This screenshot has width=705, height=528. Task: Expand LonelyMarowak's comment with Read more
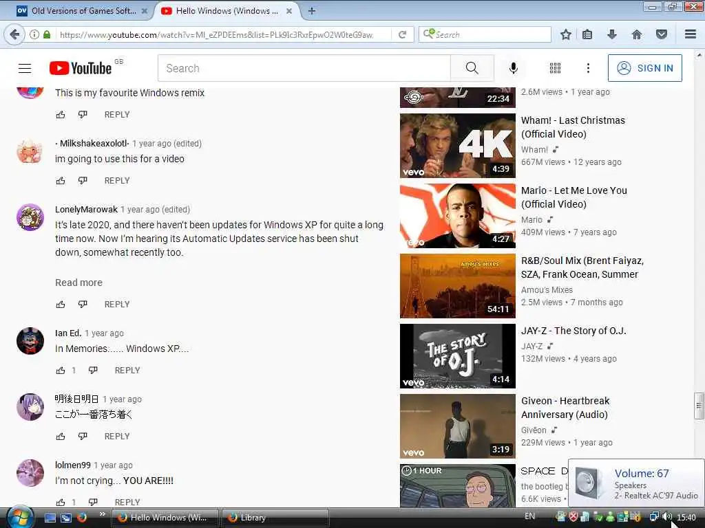(78, 283)
